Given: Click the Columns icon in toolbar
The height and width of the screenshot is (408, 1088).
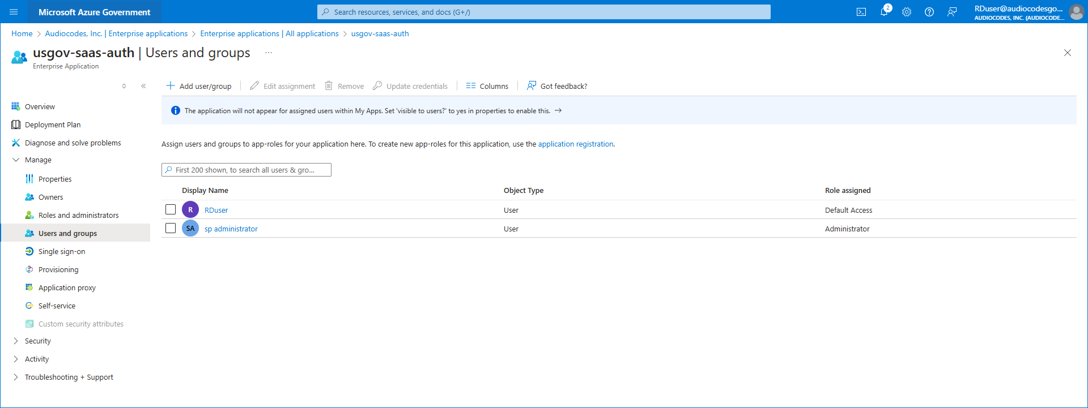Looking at the screenshot, I should pyautogui.click(x=471, y=85).
